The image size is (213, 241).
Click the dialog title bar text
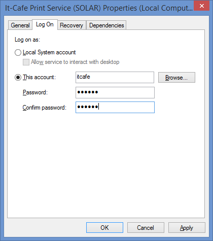click(x=99, y=8)
